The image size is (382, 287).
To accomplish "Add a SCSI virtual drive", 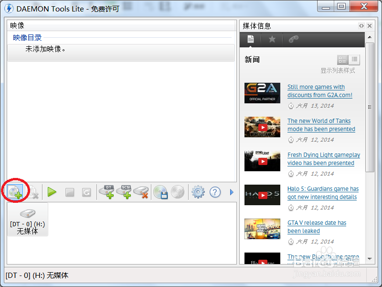I will click(124, 192).
